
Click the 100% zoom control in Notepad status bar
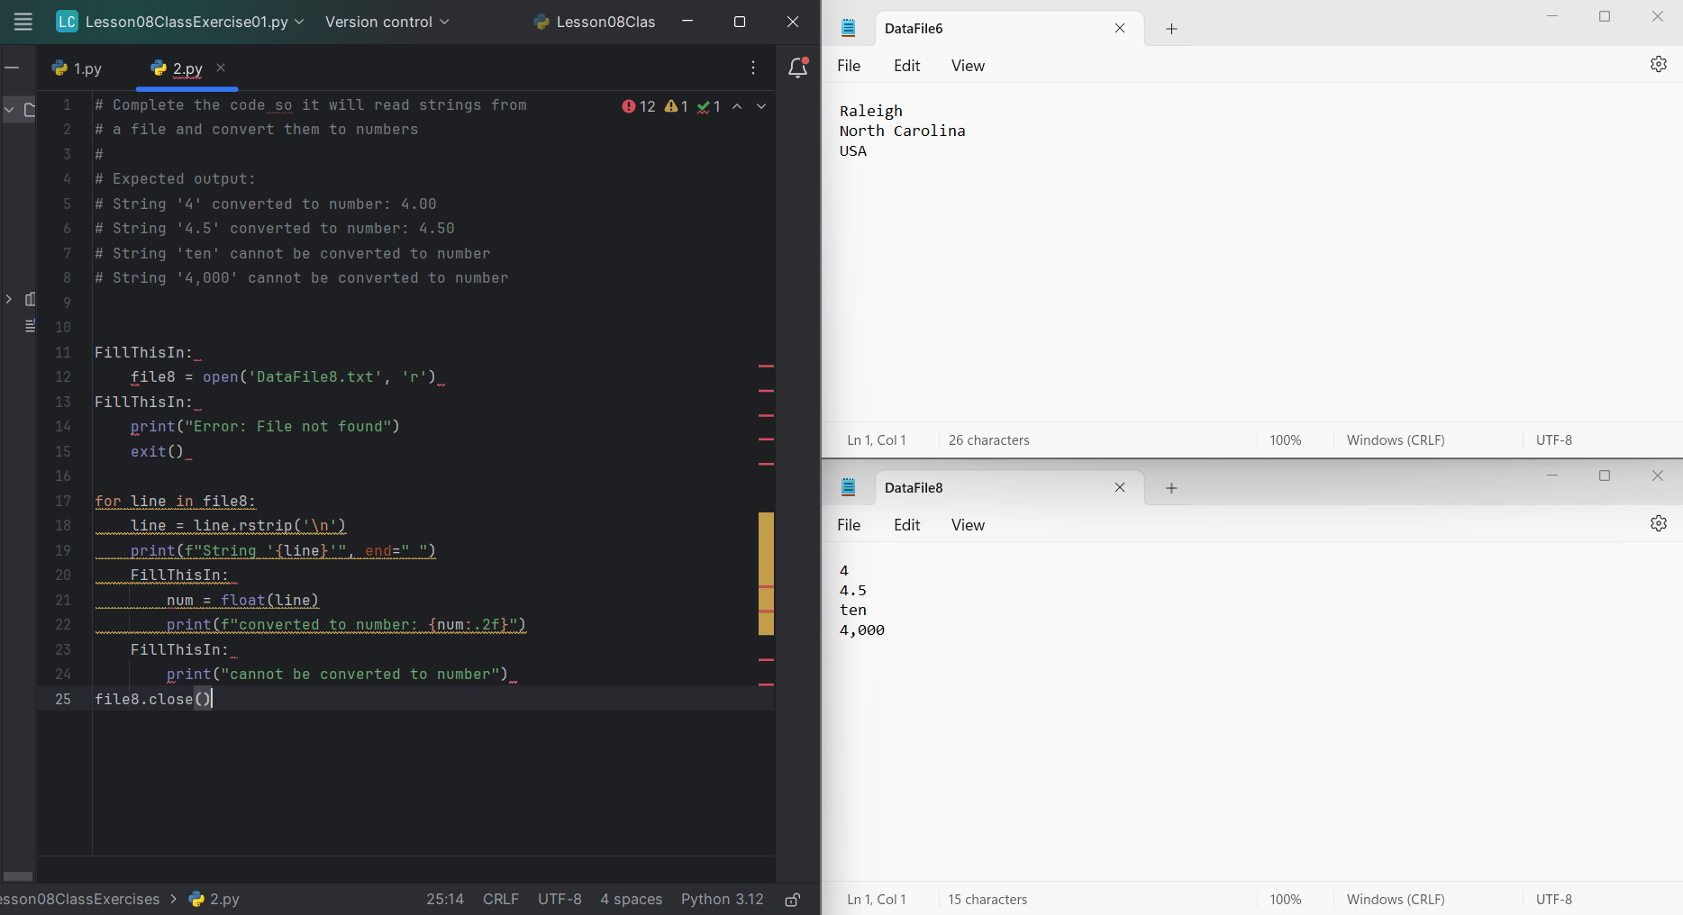pos(1285,439)
